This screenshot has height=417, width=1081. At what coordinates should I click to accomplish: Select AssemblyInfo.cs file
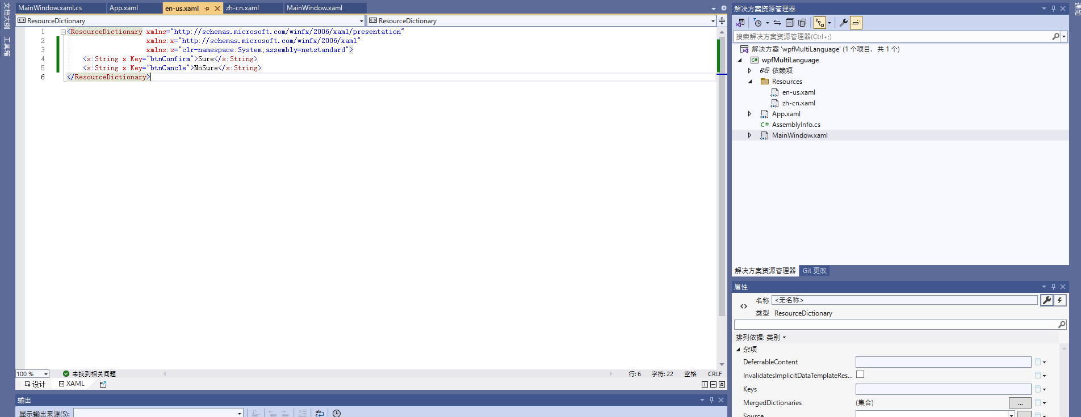coord(796,125)
